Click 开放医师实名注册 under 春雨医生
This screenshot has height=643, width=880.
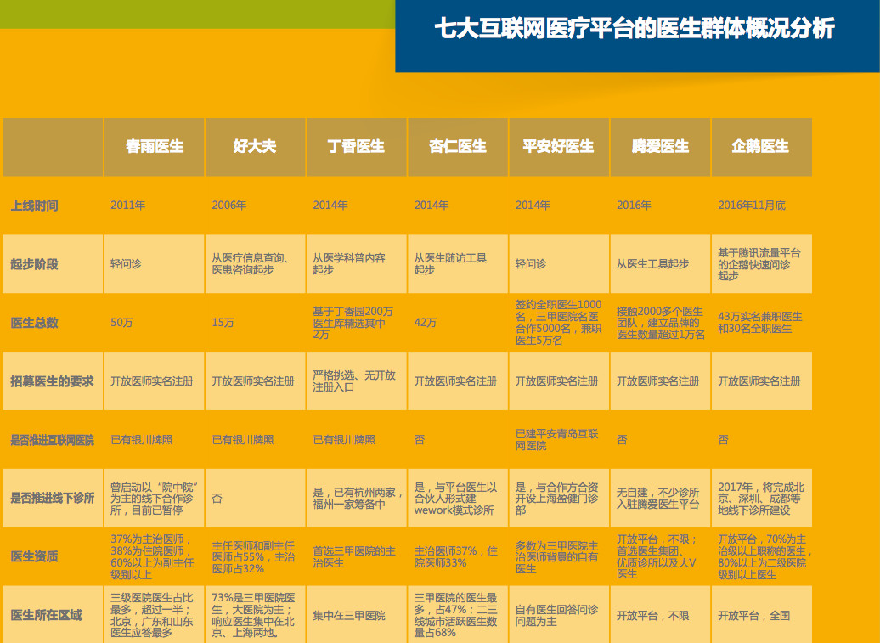click(152, 381)
